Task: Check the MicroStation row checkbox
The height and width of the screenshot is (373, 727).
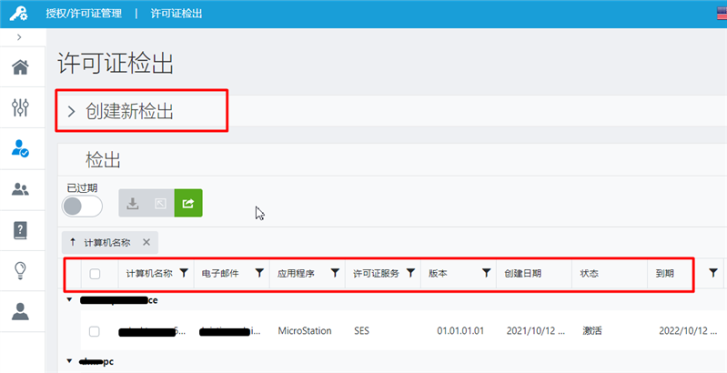Action: [94, 331]
